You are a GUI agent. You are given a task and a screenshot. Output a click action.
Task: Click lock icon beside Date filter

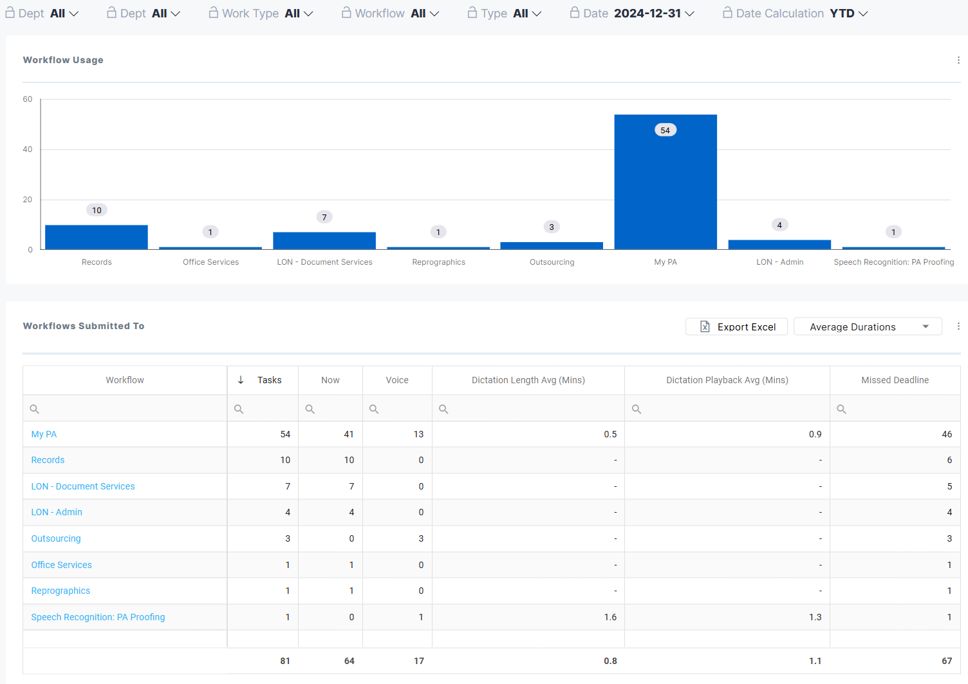coord(575,13)
